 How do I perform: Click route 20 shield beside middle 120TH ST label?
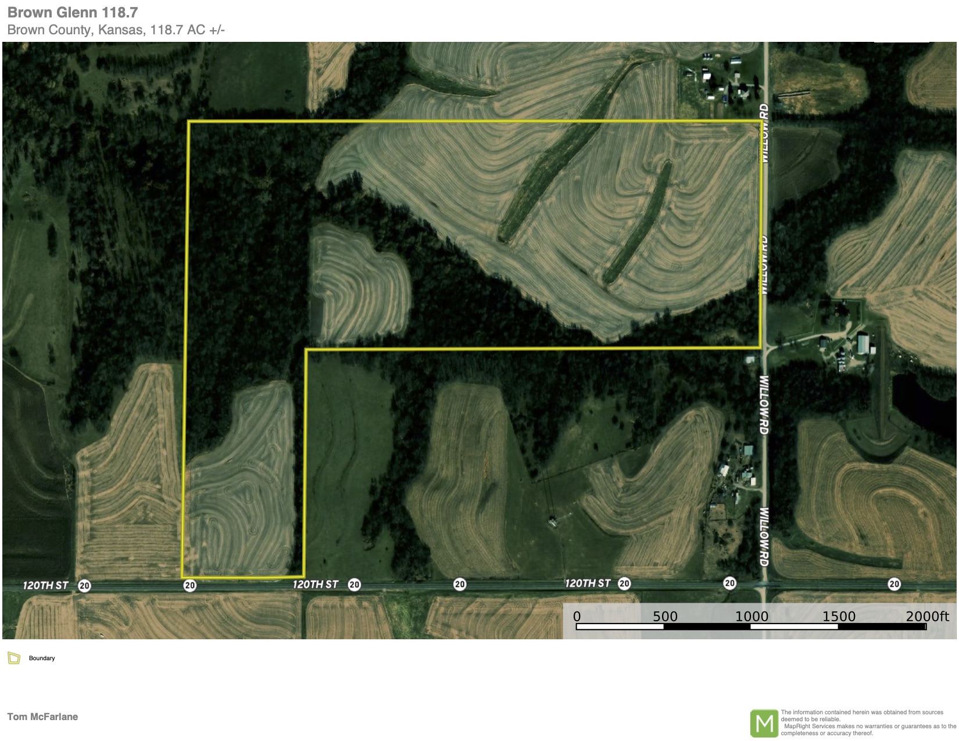(354, 585)
